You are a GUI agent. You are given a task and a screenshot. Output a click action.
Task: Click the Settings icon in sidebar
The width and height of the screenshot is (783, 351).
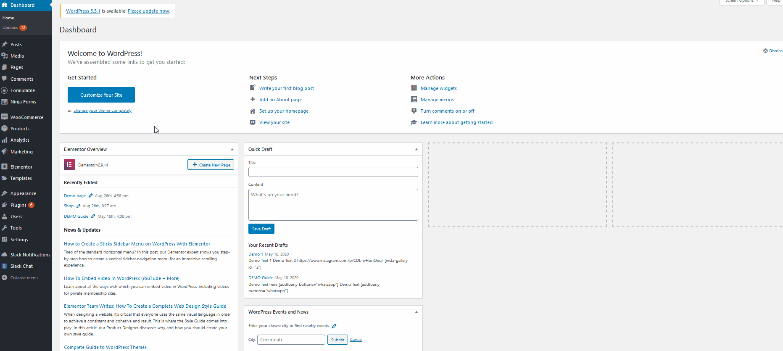[5, 239]
